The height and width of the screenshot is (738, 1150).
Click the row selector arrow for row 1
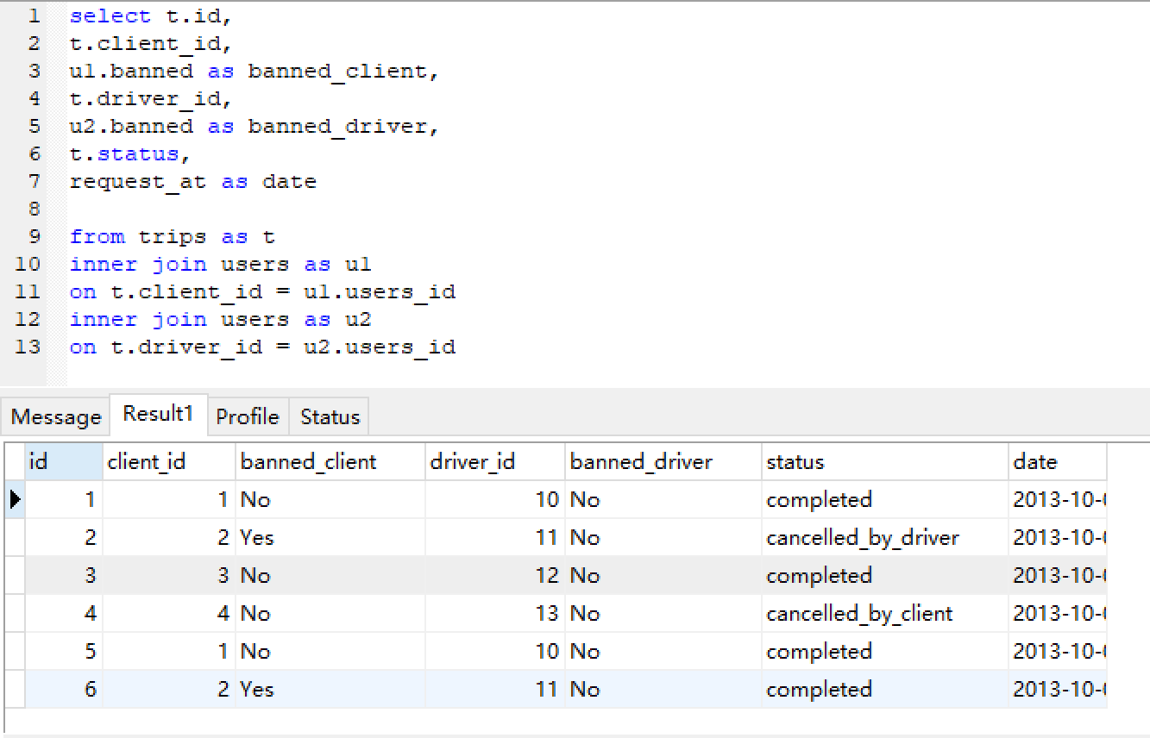(x=15, y=498)
